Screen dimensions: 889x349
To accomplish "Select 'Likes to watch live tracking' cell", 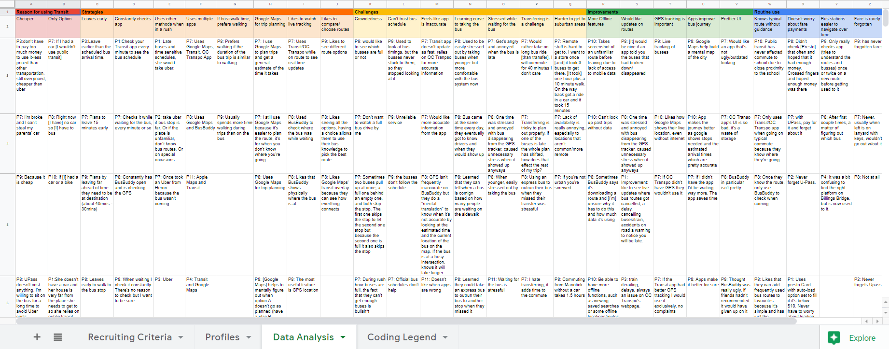I will [x=304, y=27].
